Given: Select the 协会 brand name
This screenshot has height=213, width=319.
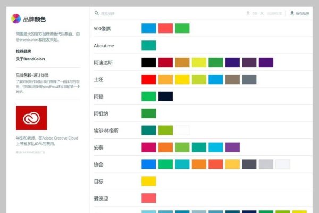Looking at the screenshot, I should (98, 165).
